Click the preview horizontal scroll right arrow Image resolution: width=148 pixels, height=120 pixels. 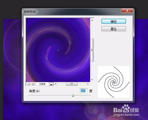88,84
